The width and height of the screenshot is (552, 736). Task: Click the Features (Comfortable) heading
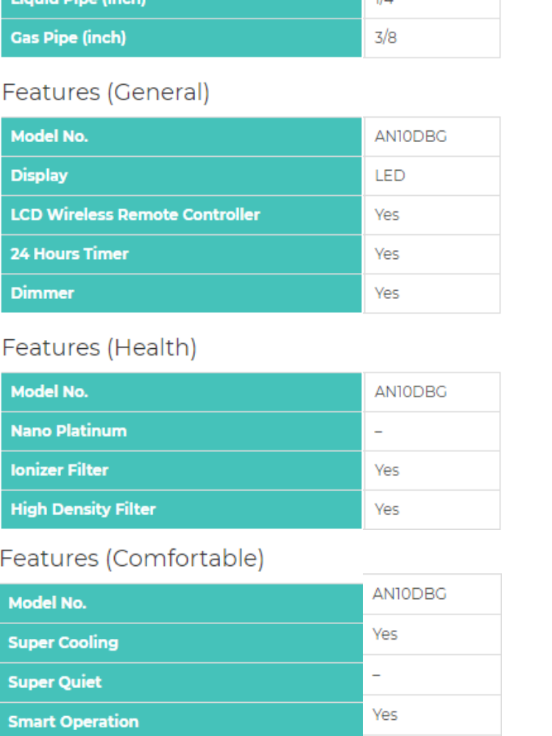[x=132, y=559]
